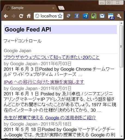This screenshot has height=140, width=125.
Task: Click the +1 extension button
Action: pyautogui.click(x=86, y=16)
